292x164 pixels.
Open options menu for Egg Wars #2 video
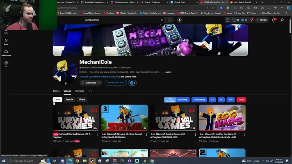tap(244, 134)
